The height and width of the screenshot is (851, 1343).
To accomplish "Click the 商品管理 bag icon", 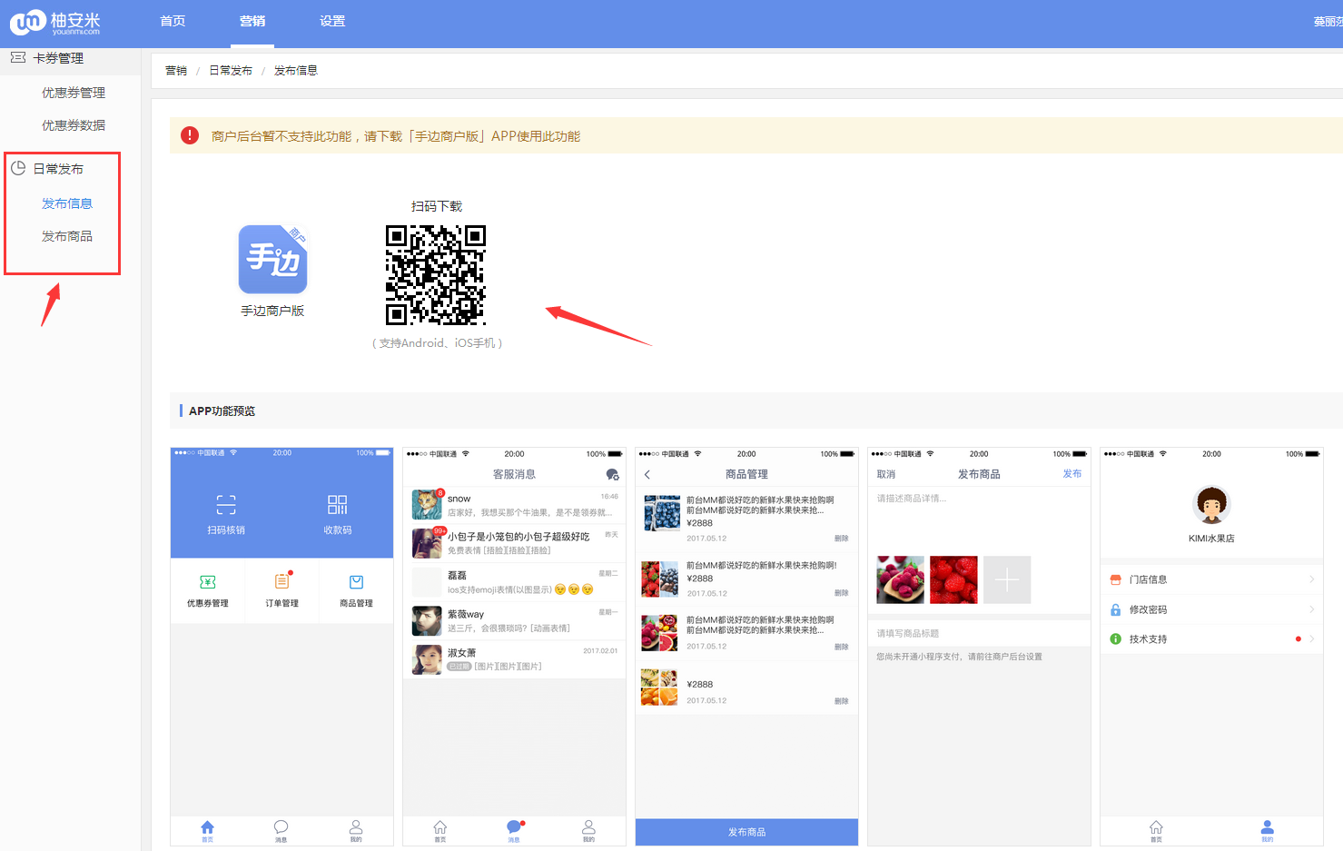I will point(357,582).
